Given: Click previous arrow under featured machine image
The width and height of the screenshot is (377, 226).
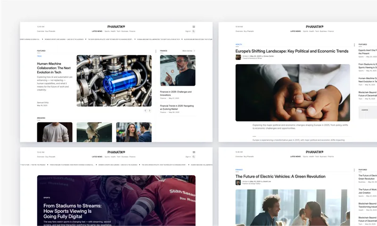Looking at the screenshot, I should pos(145,111).
